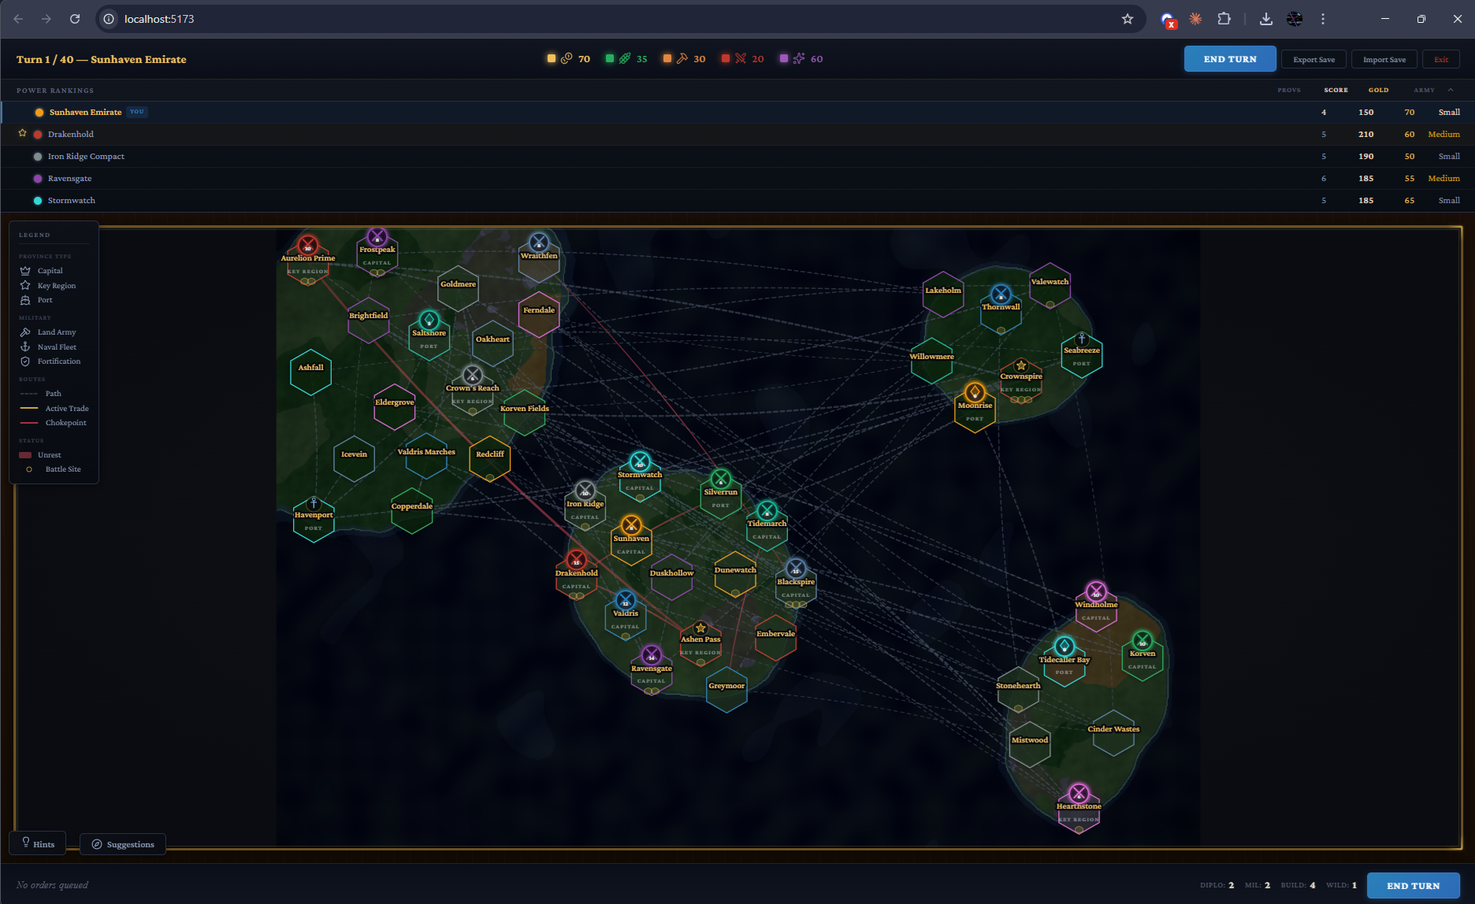Select the Mistwood province hex

coord(1030,744)
